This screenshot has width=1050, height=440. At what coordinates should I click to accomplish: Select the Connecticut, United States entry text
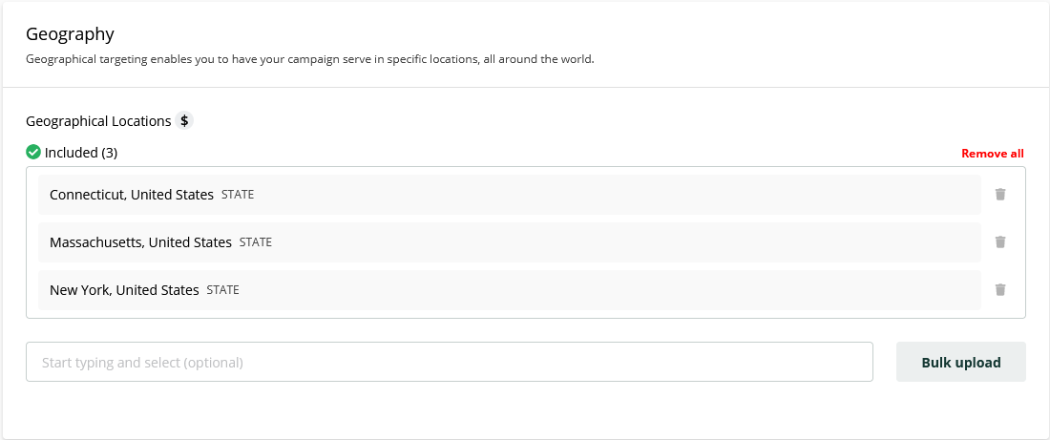tap(132, 195)
